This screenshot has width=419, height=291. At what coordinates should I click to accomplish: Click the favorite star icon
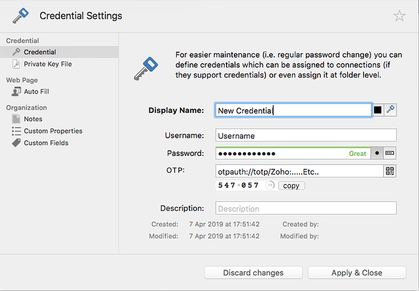coord(399,16)
